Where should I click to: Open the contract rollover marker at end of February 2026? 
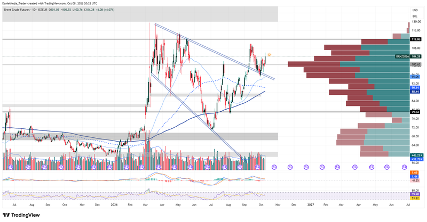click(x=142, y=167)
